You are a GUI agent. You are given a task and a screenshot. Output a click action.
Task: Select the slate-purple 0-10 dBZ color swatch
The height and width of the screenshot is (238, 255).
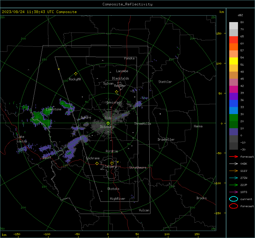[x=233, y=132]
